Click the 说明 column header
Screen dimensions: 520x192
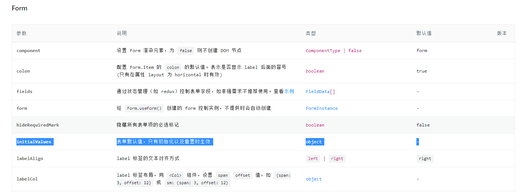click(x=122, y=33)
